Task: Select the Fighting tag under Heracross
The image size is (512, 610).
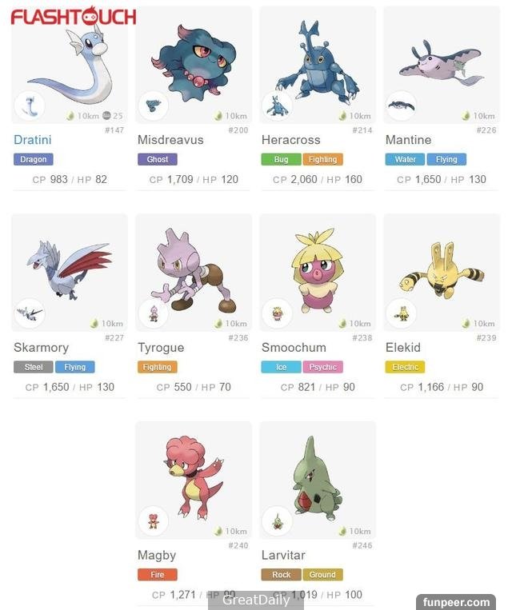Action: pos(322,159)
